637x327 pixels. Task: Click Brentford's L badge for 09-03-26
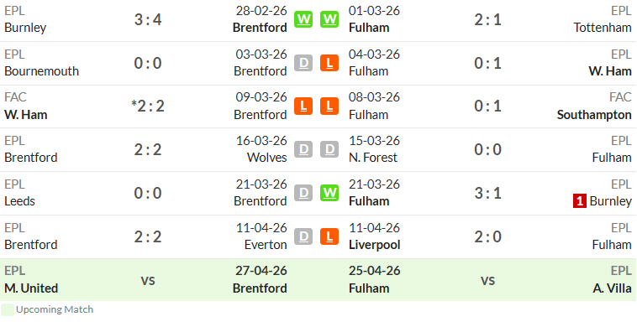[303, 106]
